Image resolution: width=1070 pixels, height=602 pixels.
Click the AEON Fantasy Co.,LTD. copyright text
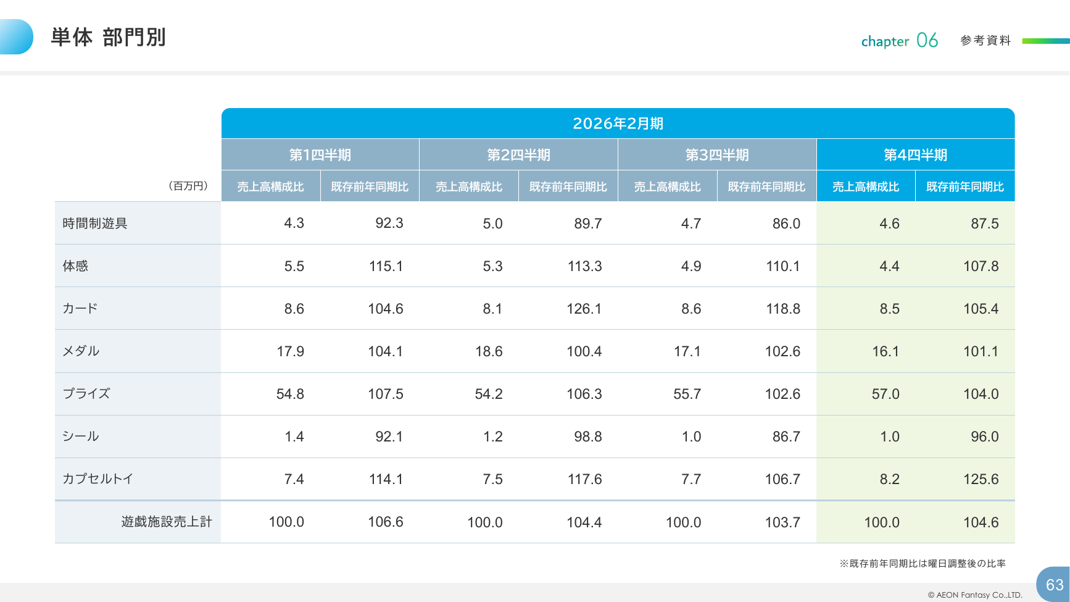(975, 595)
